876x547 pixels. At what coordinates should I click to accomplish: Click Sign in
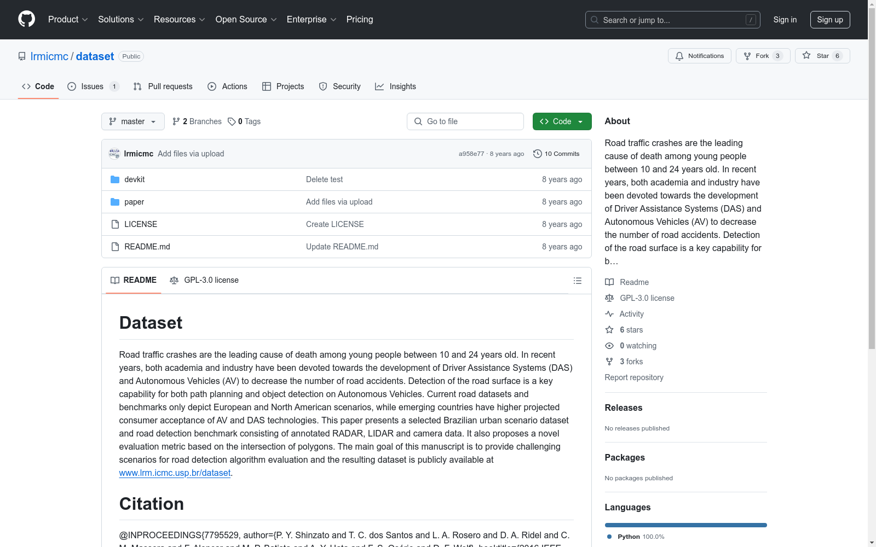[785, 20]
